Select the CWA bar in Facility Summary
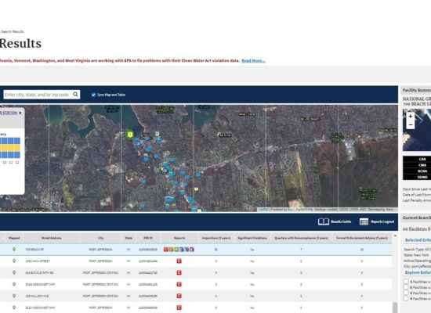 [x=417, y=165]
